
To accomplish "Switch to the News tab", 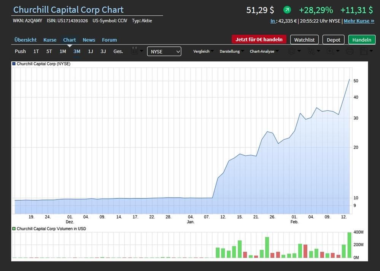I will [x=89, y=40].
